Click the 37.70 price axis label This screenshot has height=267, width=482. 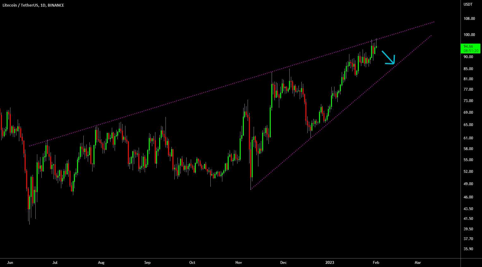click(x=468, y=239)
